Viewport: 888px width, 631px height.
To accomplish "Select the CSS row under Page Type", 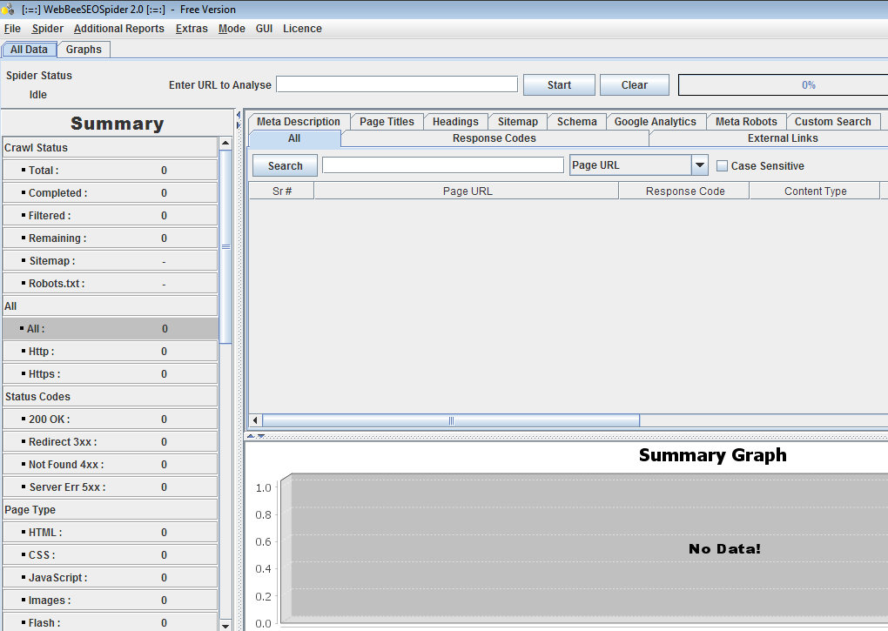I will (x=111, y=555).
